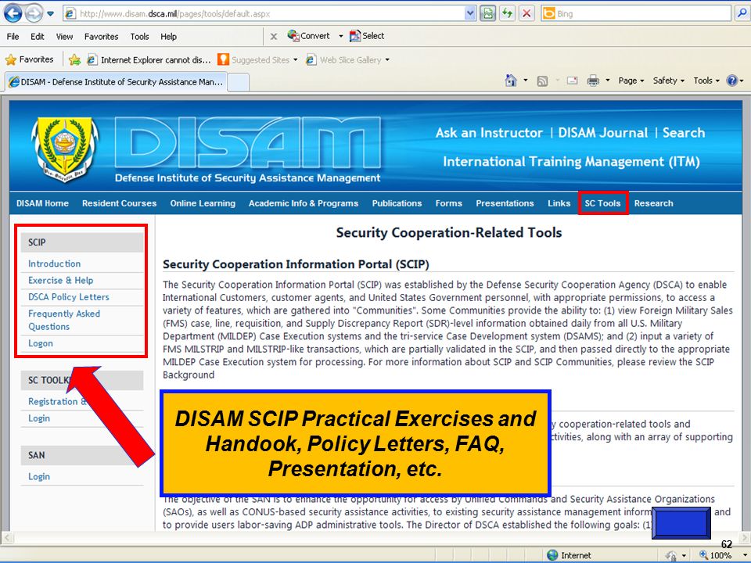Open the Tools command bar menu
751x563 pixels.
point(706,81)
